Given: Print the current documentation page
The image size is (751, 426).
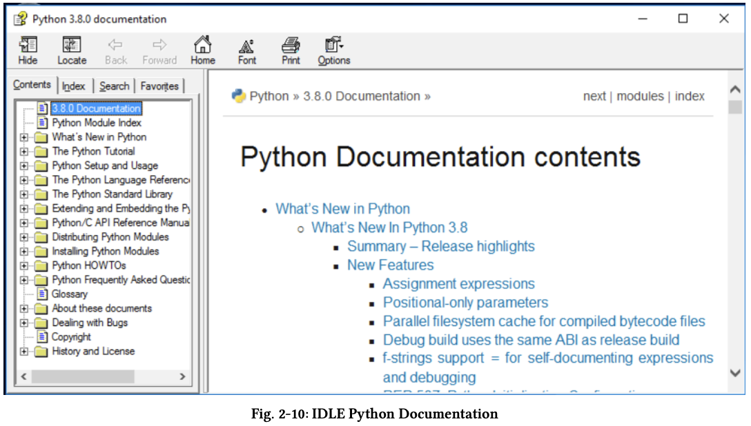Looking at the screenshot, I should [291, 46].
